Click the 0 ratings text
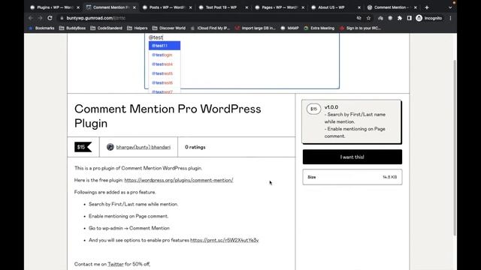Viewport: 481px width, 270px height. pos(195,147)
